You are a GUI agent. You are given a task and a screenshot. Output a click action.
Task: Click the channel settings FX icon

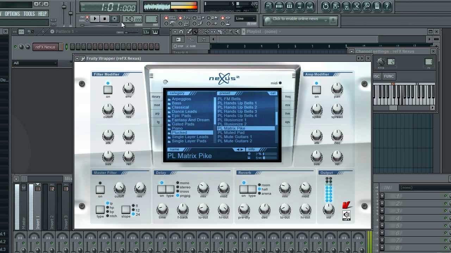point(429,62)
